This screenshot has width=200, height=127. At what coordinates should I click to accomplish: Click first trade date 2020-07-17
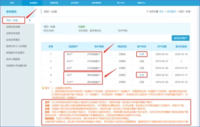pyautogui.click(x=181, y=75)
